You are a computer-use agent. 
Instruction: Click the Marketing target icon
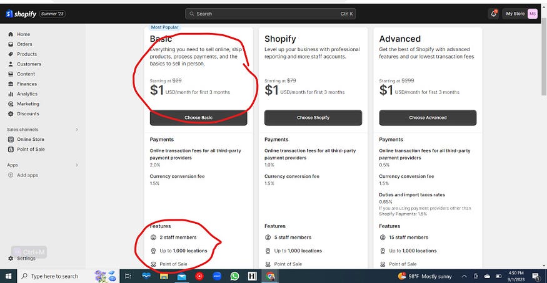(x=11, y=104)
